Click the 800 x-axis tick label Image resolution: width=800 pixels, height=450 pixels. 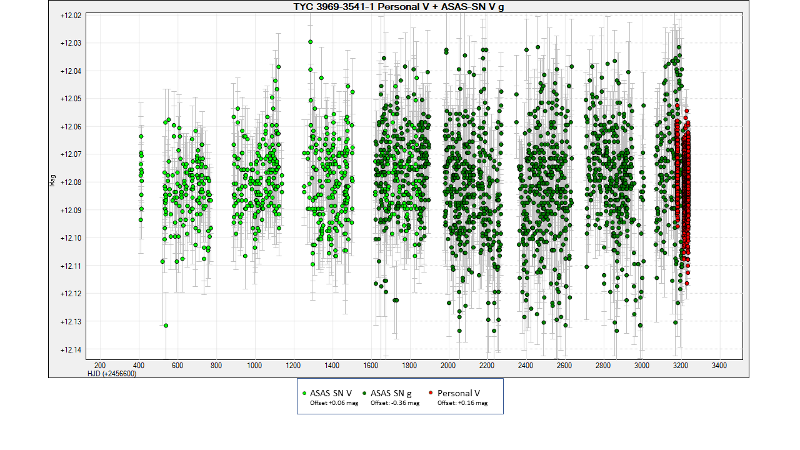(216, 365)
